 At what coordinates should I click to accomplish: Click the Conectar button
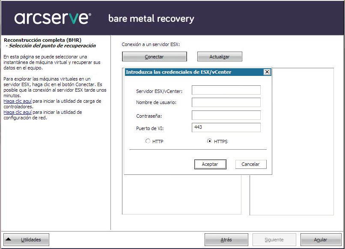(x=155, y=57)
